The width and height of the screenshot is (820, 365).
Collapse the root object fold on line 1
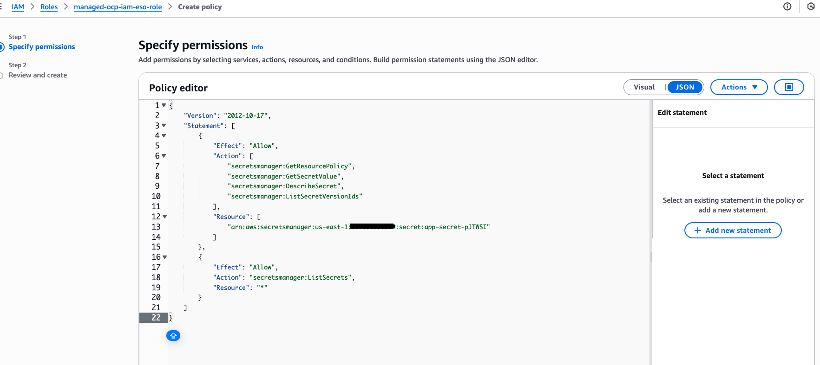pos(164,105)
